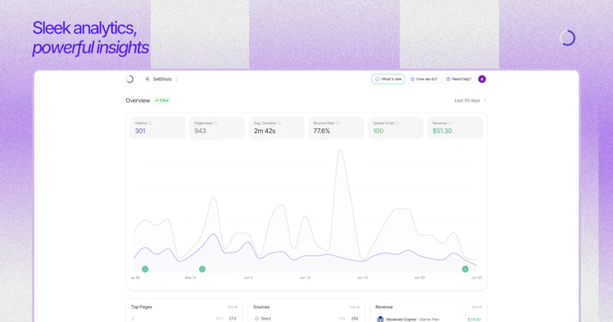613x322 pixels.
Task: Click See all in Top Pages panel
Action: (x=232, y=307)
